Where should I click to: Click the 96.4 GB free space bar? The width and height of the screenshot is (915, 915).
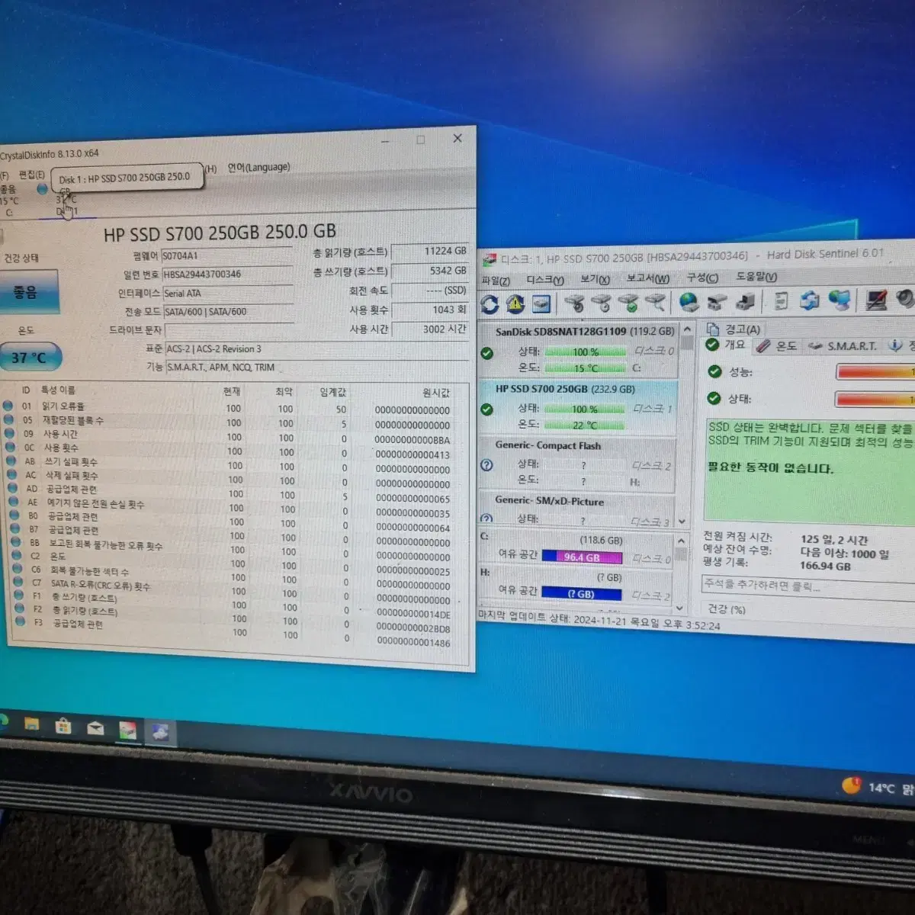(582, 557)
